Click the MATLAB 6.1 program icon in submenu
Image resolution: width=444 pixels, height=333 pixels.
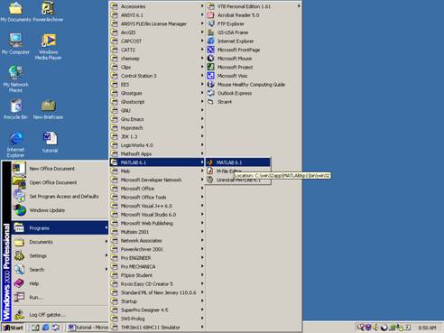pyautogui.click(x=210, y=162)
